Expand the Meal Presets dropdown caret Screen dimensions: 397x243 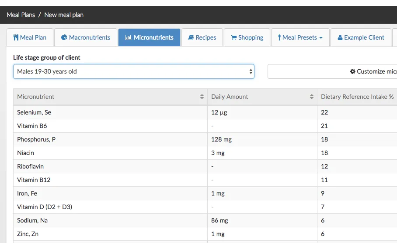click(x=321, y=38)
